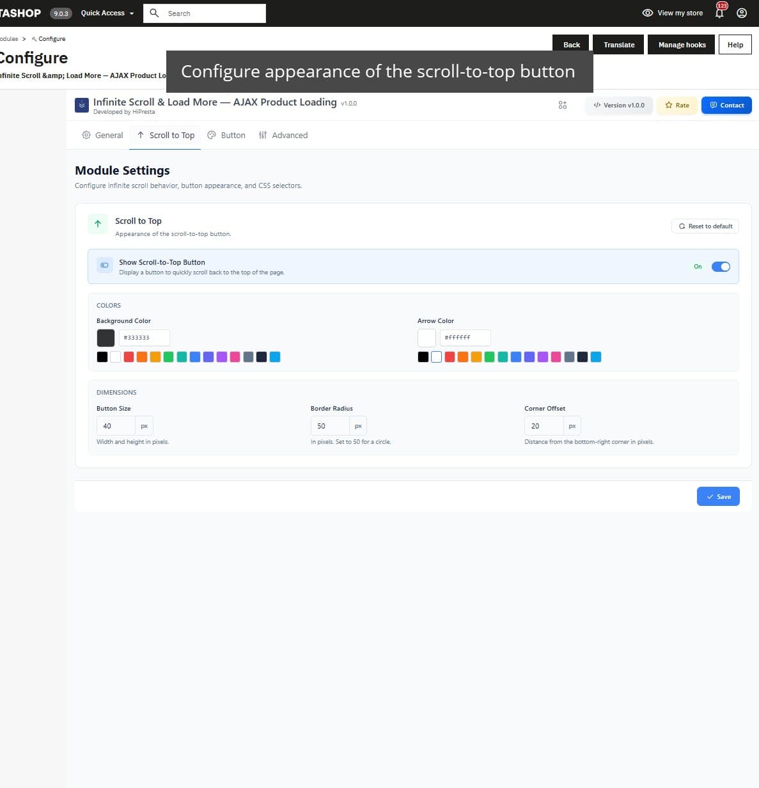
Task: Open the user account profile icon
Action: point(742,13)
